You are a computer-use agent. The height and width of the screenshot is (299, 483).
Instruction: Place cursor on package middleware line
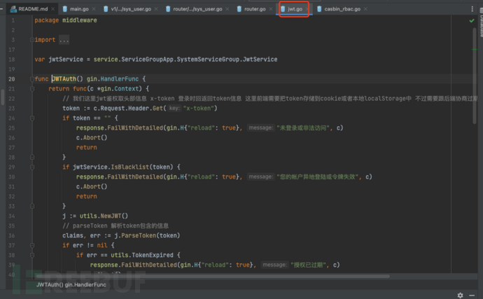click(66, 20)
